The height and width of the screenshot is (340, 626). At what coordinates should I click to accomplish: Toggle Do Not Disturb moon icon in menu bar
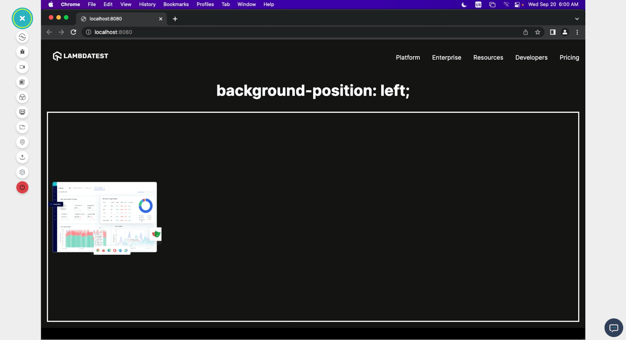[464, 5]
